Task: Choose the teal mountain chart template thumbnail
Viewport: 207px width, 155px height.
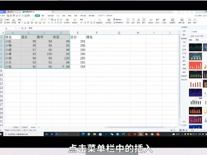Action: coord(195,56)
